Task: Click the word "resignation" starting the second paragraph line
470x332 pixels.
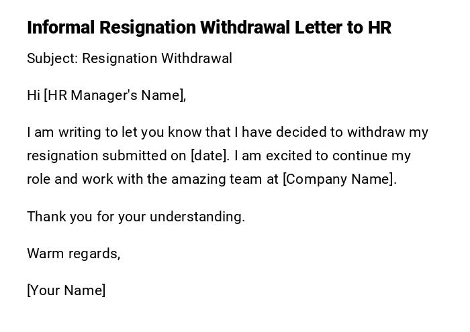Action: click(62, 156)
